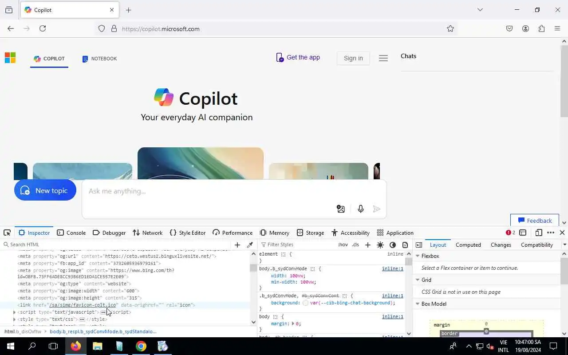Image resolution: width=568 pixels, height=355 pixels.
Task: Switch to the Console tab
Action: tap(71, 233)
